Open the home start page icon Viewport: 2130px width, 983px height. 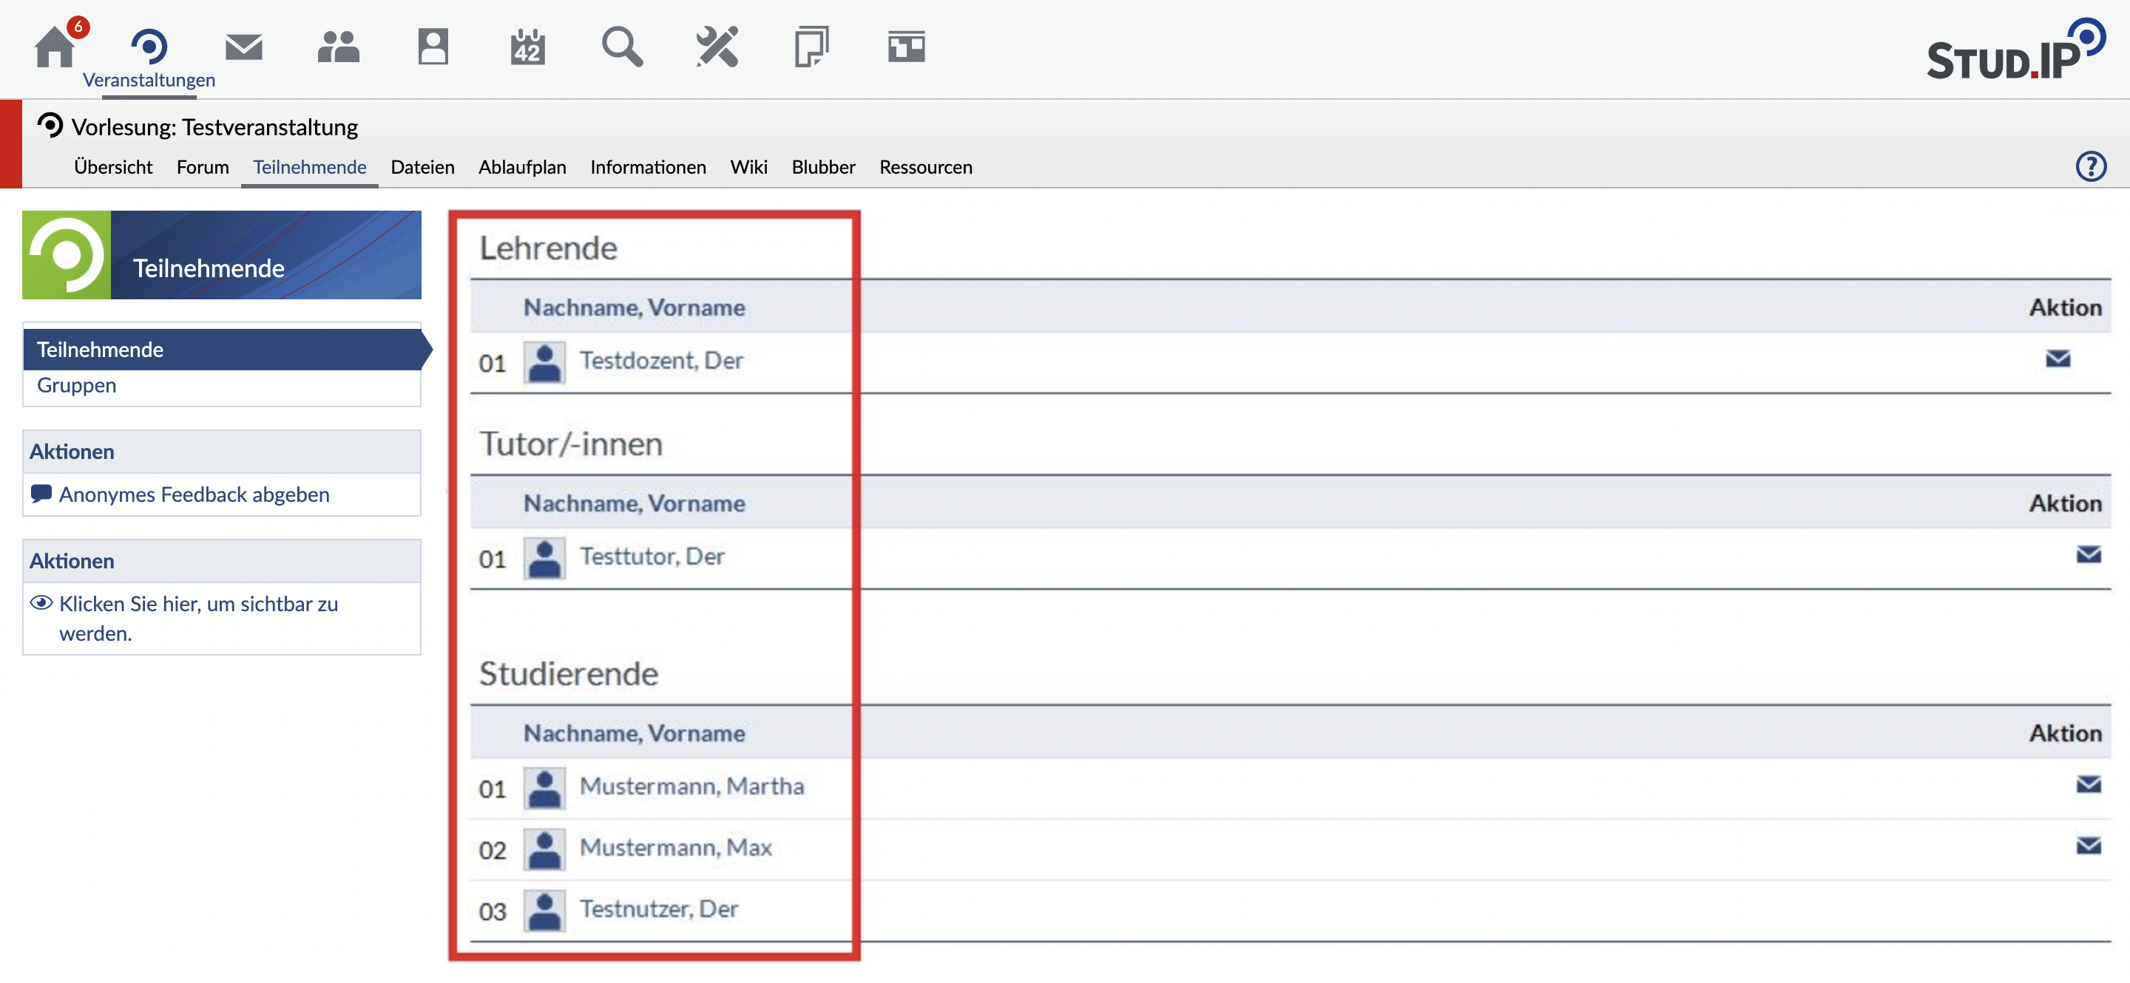tap(55, 47)
